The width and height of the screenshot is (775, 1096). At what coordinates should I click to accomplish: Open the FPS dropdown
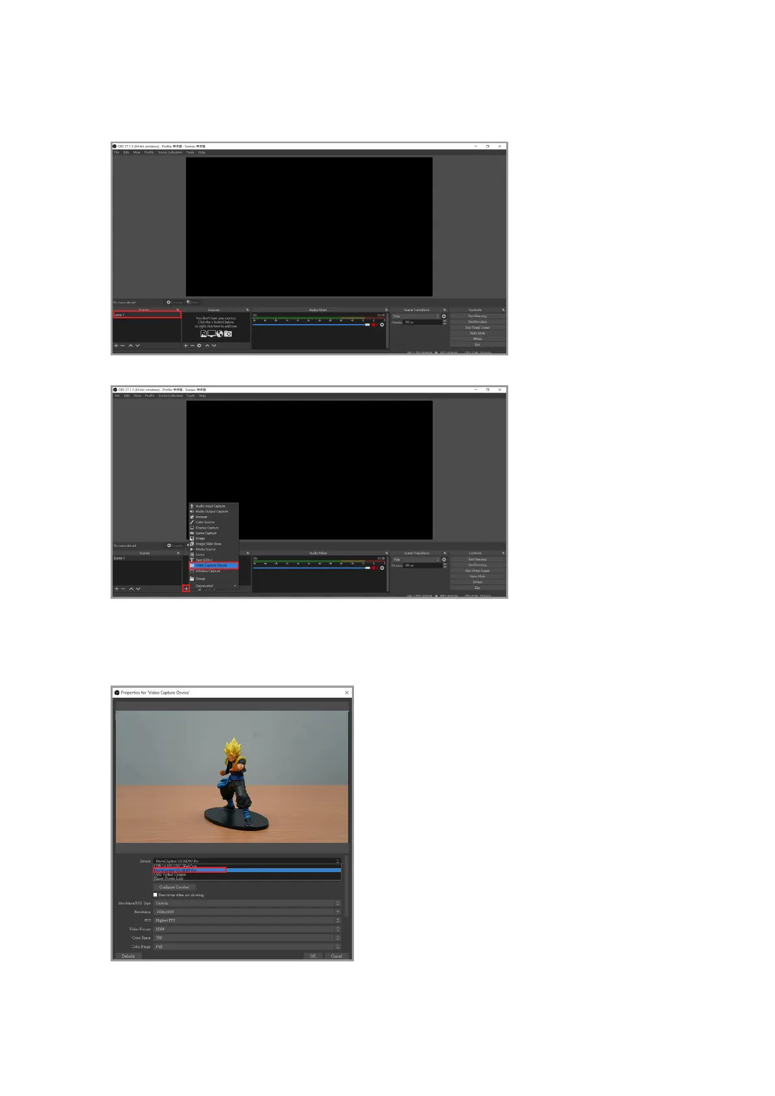247,920
